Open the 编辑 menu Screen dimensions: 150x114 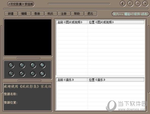(24, 14)
